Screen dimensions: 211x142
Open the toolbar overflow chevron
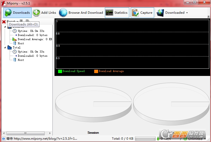(x=208, y=17)
